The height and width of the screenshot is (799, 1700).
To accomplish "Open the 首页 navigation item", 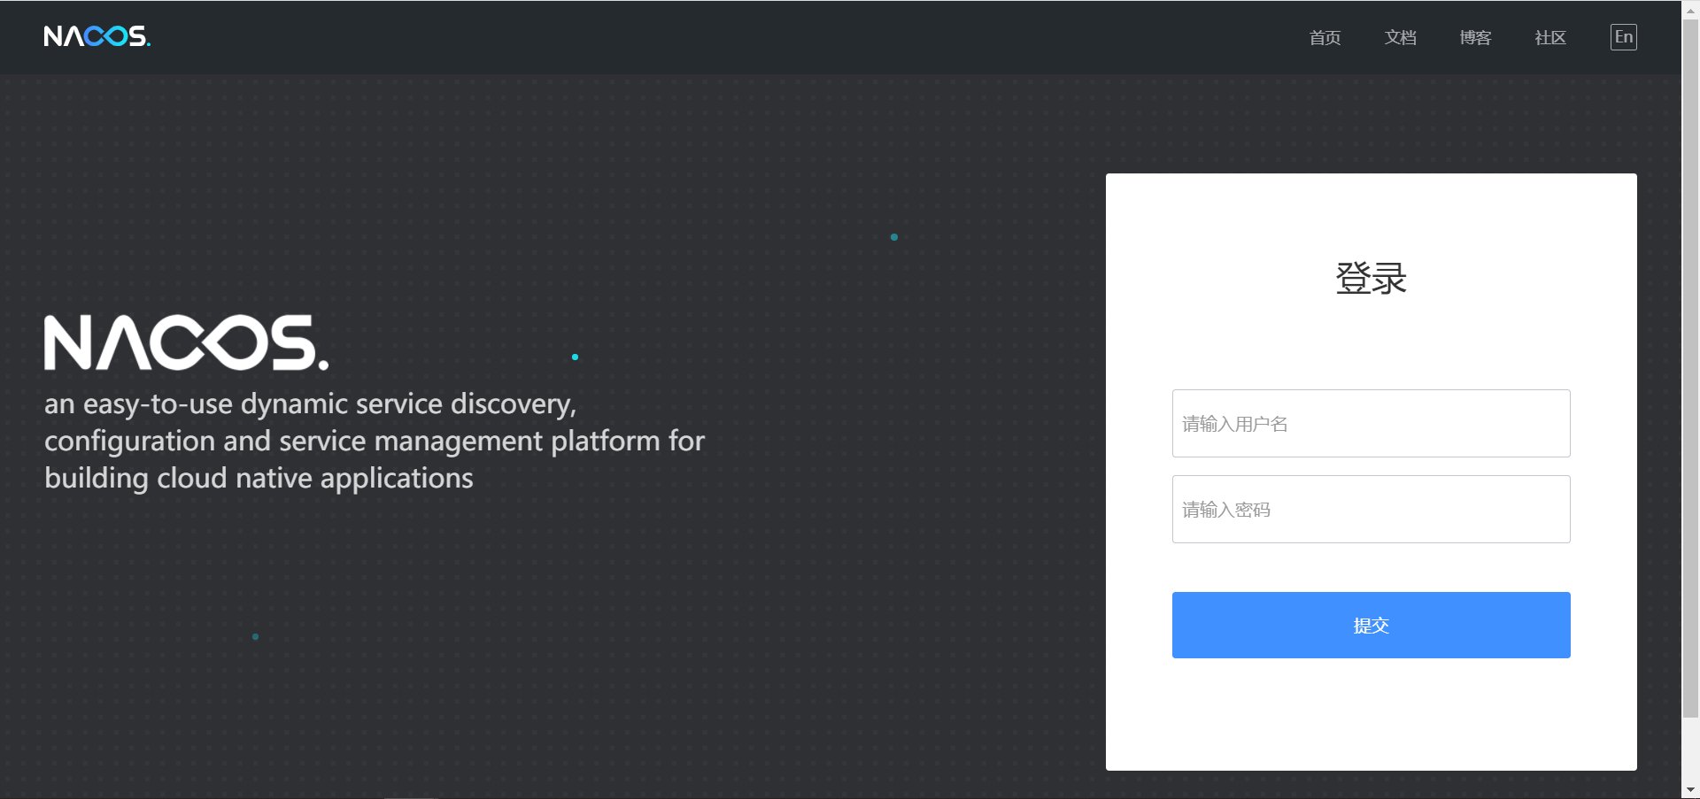I will 1324,37.
